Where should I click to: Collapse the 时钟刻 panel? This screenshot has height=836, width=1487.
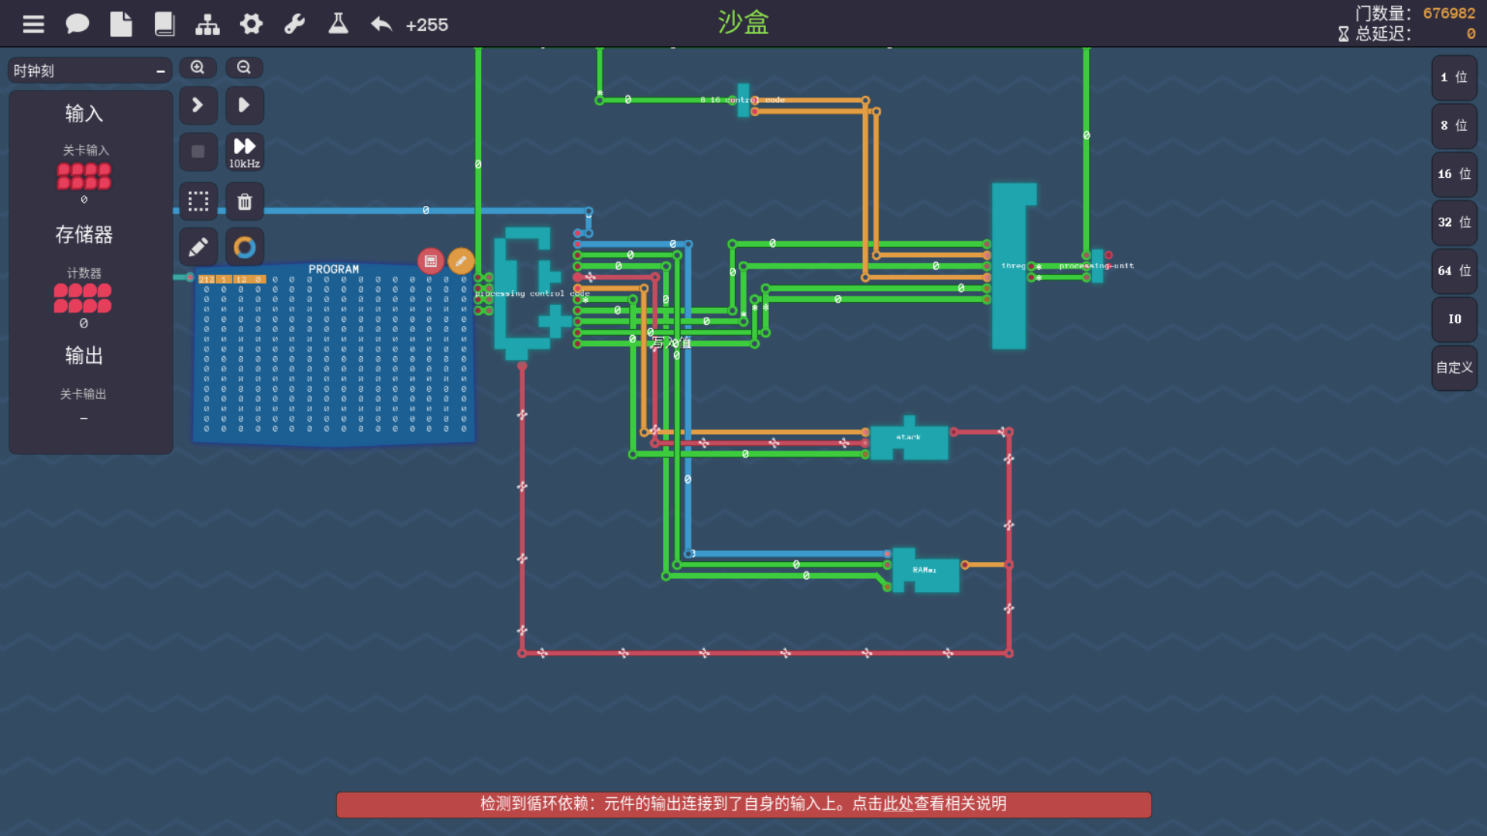coord(160,71)
